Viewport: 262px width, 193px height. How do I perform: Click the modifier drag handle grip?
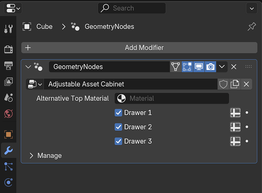[248, 67]
